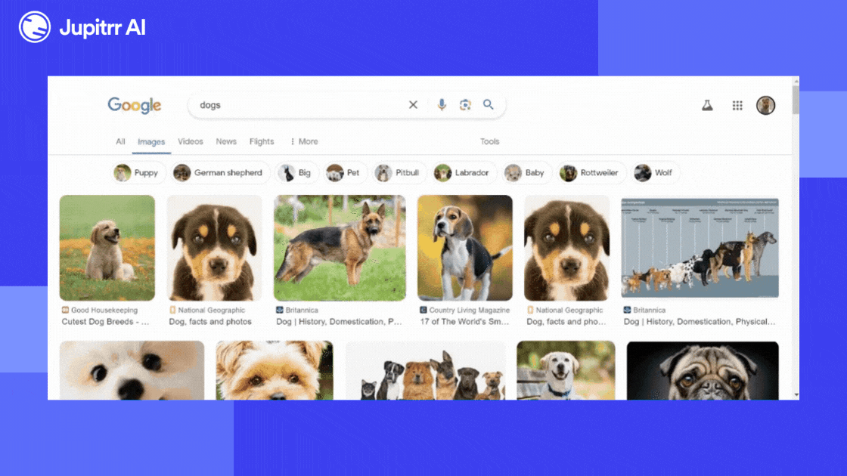
Task: Click the Good Housekeeping source label
Action: [x=99, y=311]
